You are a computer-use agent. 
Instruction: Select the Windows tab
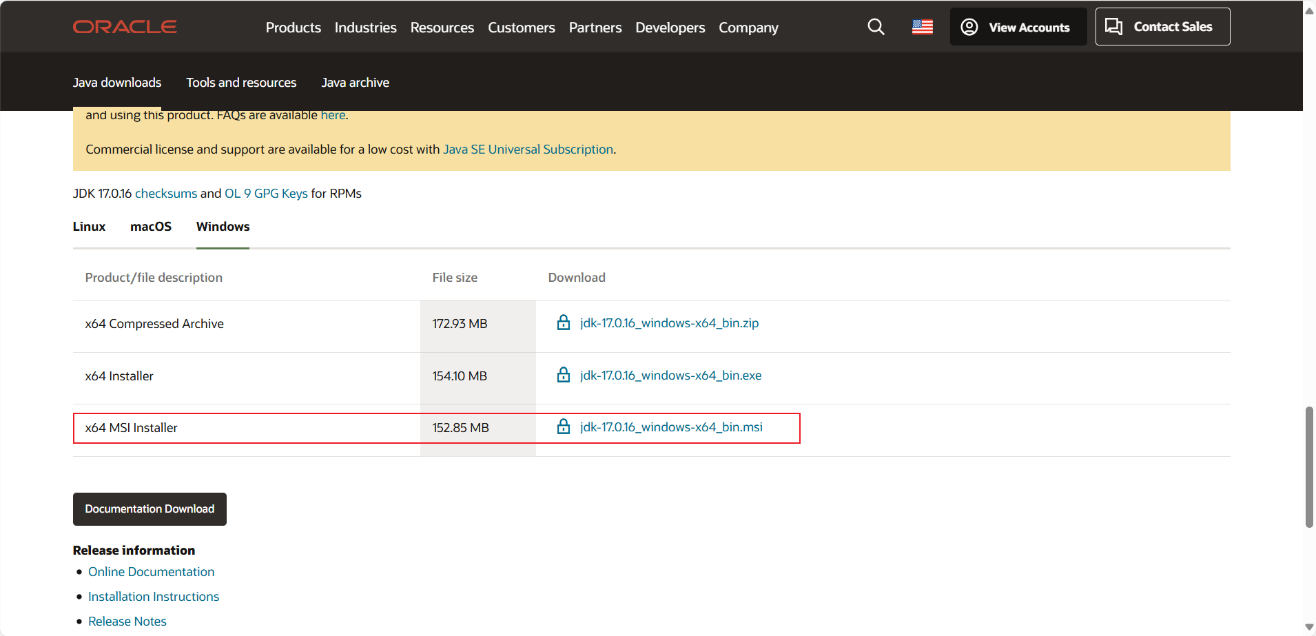coord(223,227)
